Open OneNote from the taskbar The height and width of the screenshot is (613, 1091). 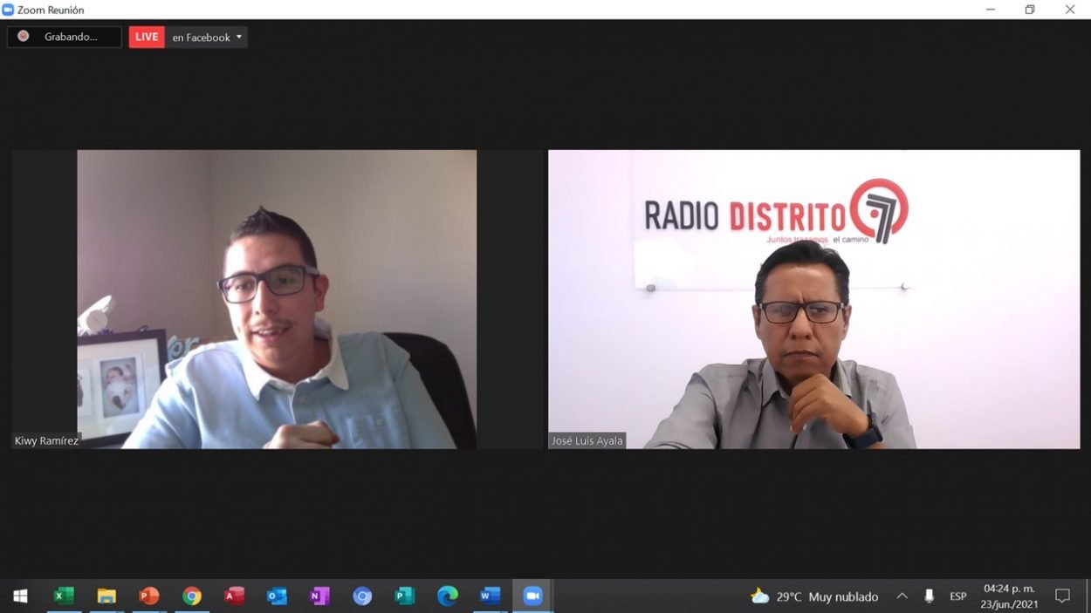319,596
